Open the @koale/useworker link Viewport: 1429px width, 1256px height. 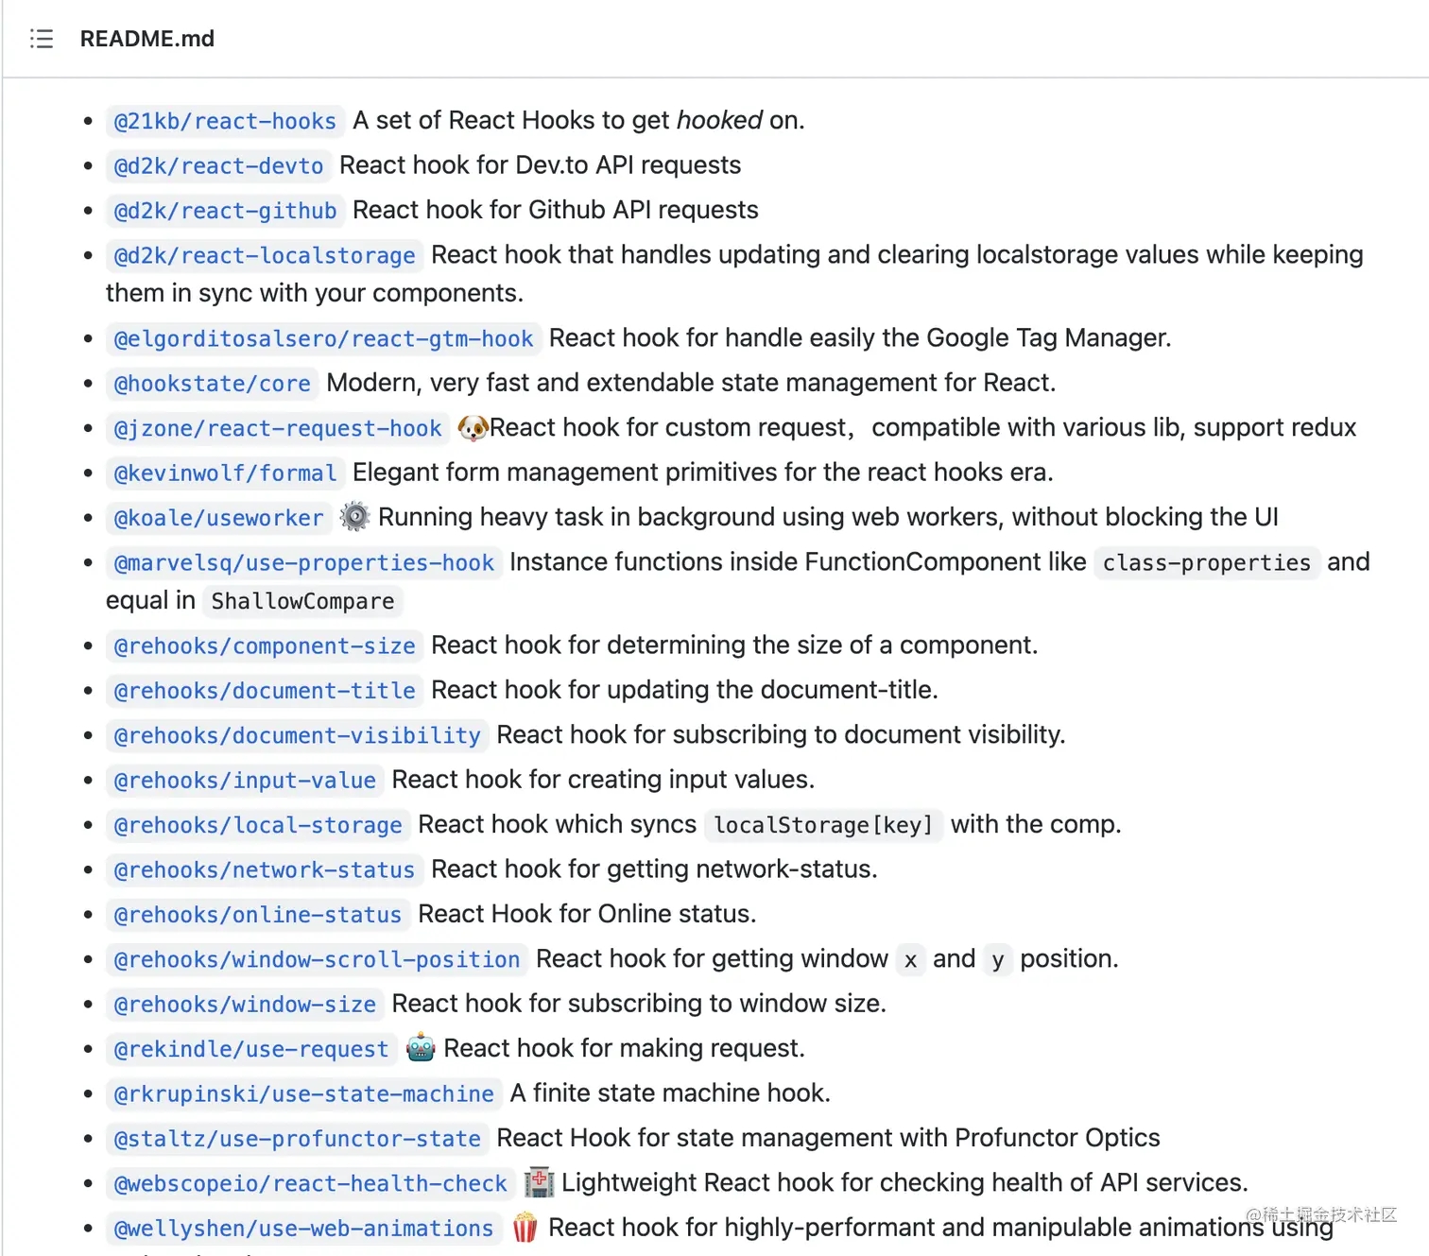[x=218, y=518]
